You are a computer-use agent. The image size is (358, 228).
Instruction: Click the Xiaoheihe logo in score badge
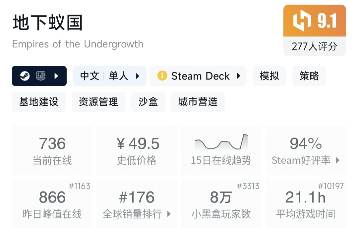click(x=302, y=21)
